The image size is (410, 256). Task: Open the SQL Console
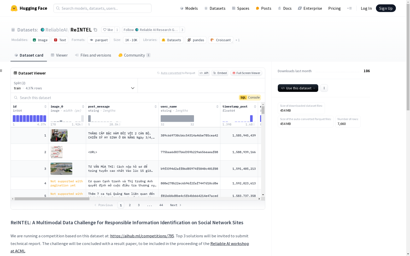coord(250,98)
